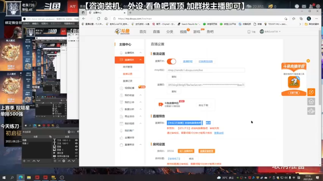Show the 视频采集设备 source in OBS
This screenshot has width=323, height=181.
(x=76, y=156)
